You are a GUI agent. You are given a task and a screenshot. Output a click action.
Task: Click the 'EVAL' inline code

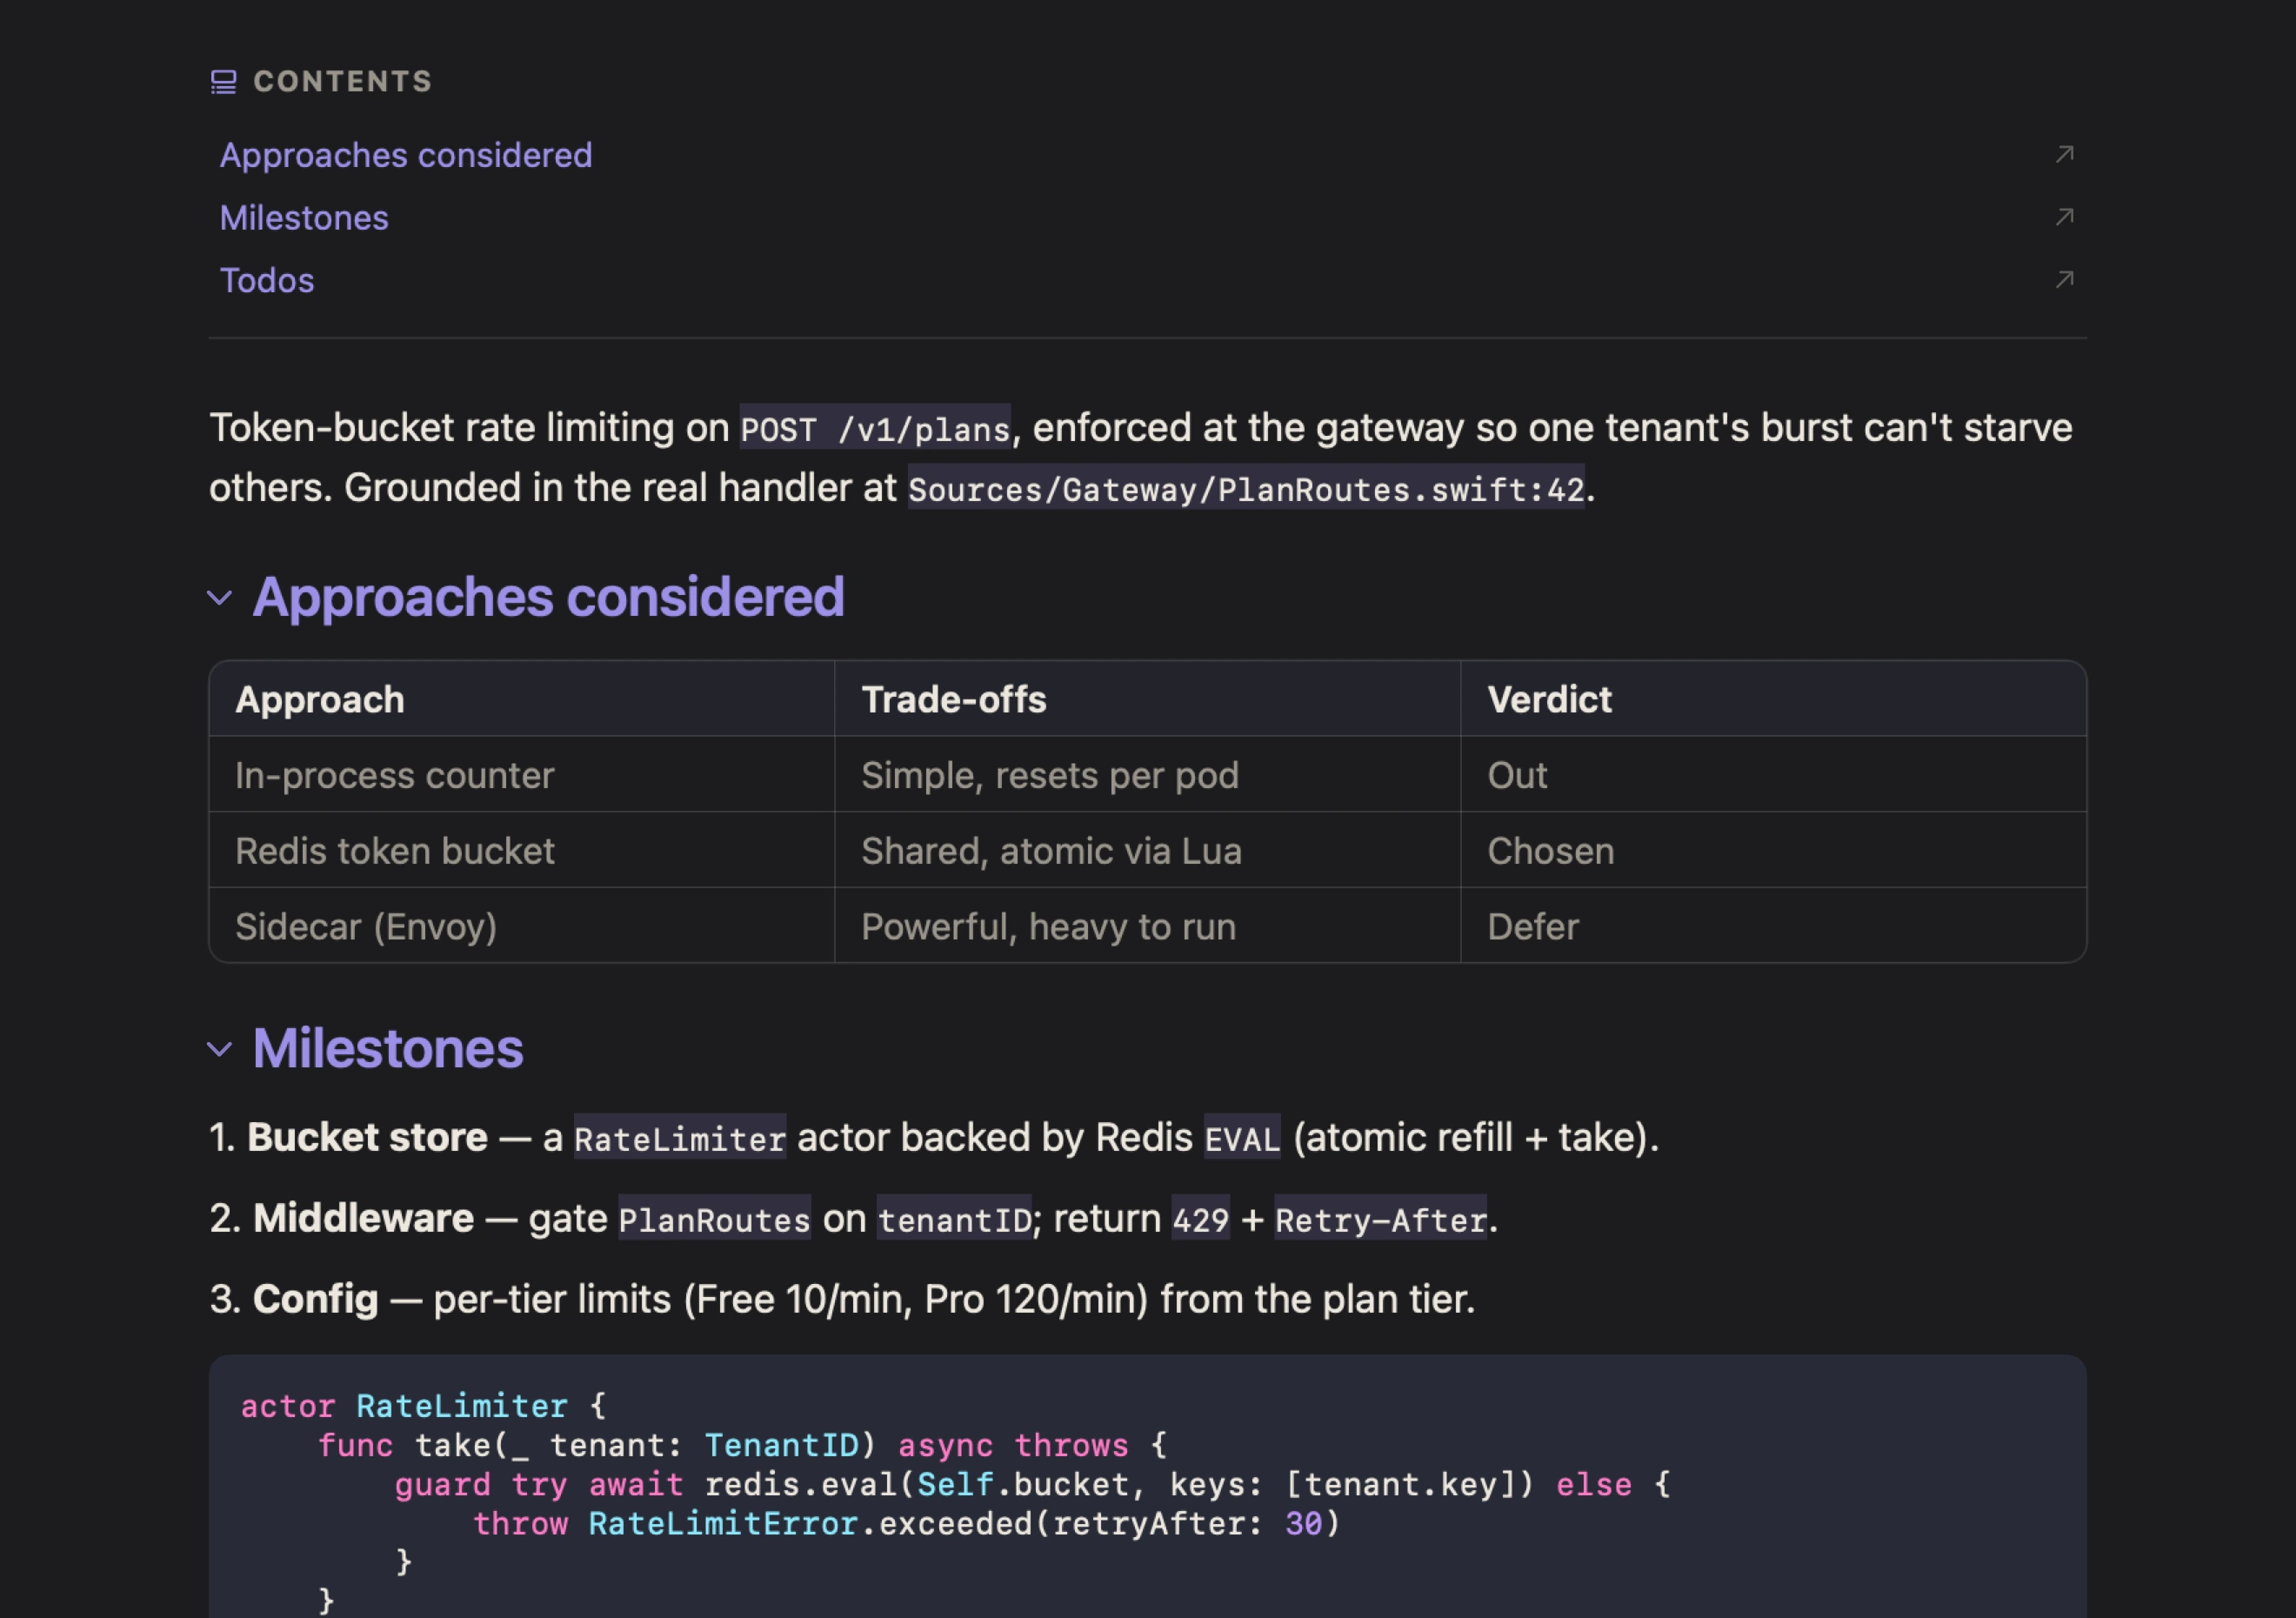1242,1138
